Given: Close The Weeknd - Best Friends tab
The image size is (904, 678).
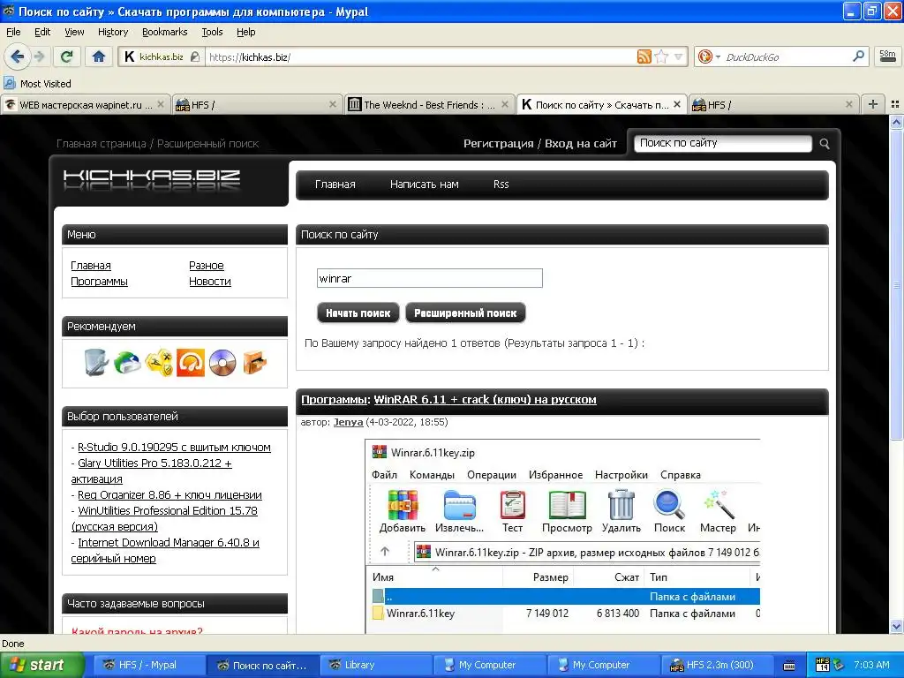Looking at the screenshot, I should click(x=505, y=104).
